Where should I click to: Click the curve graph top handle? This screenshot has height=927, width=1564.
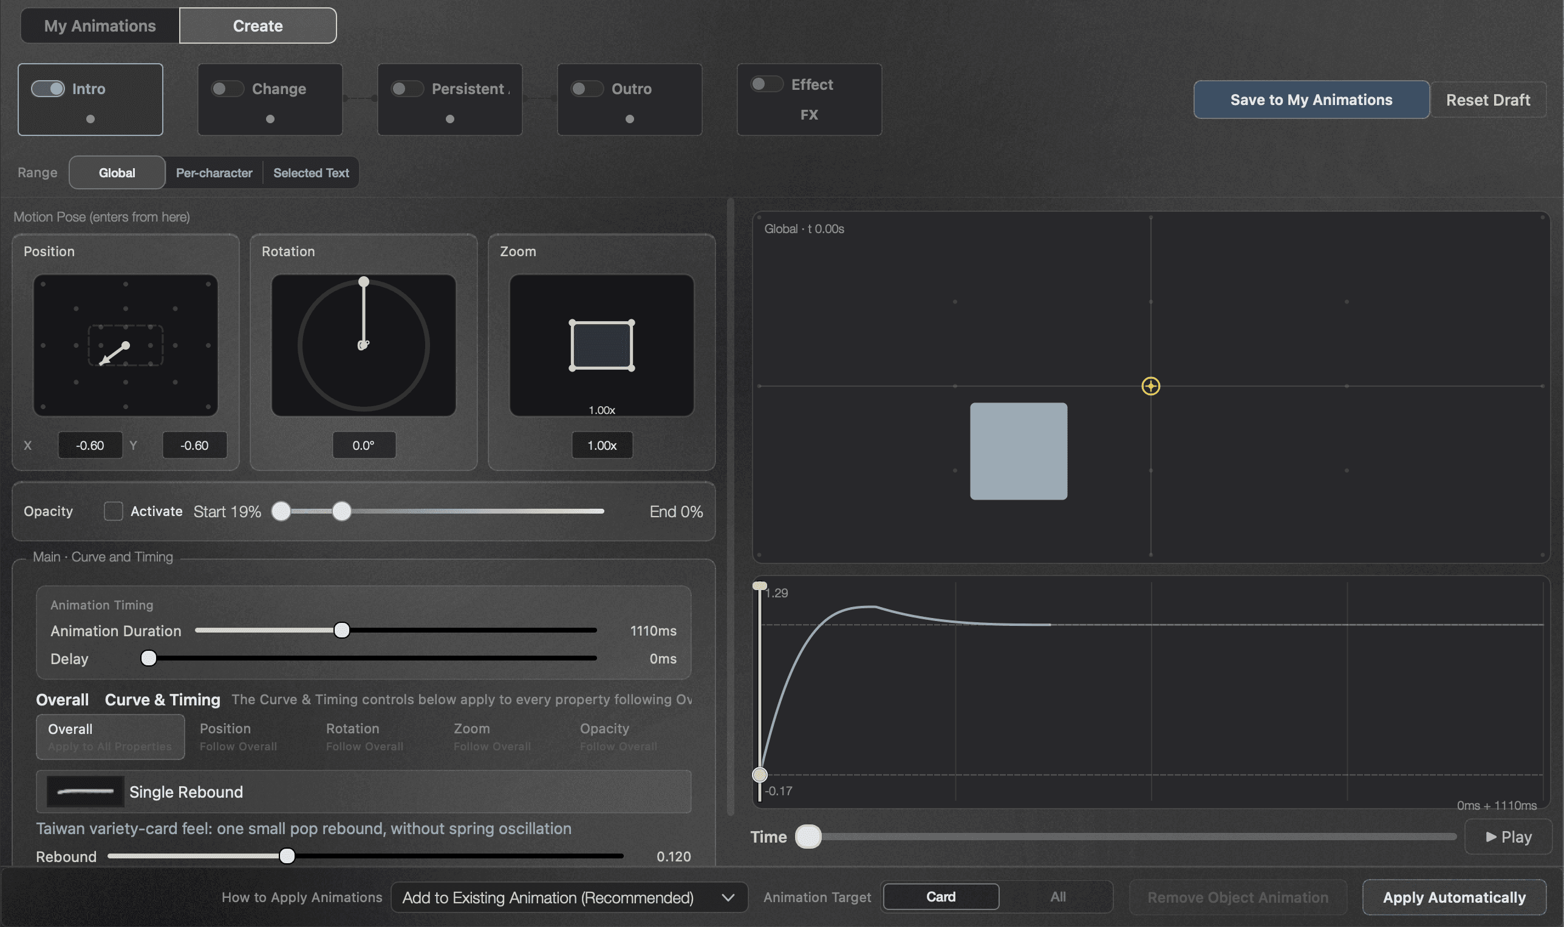760,586
